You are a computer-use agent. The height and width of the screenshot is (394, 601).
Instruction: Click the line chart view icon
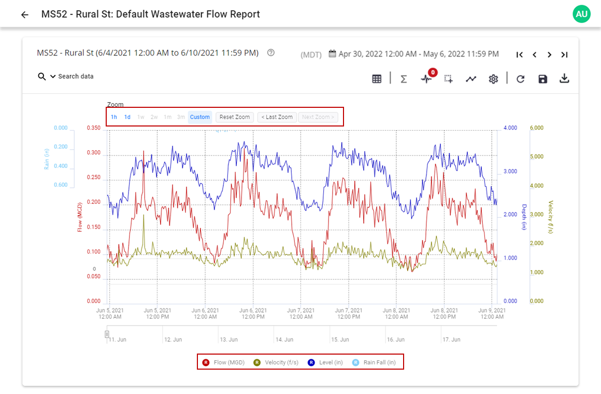(471, 78)
